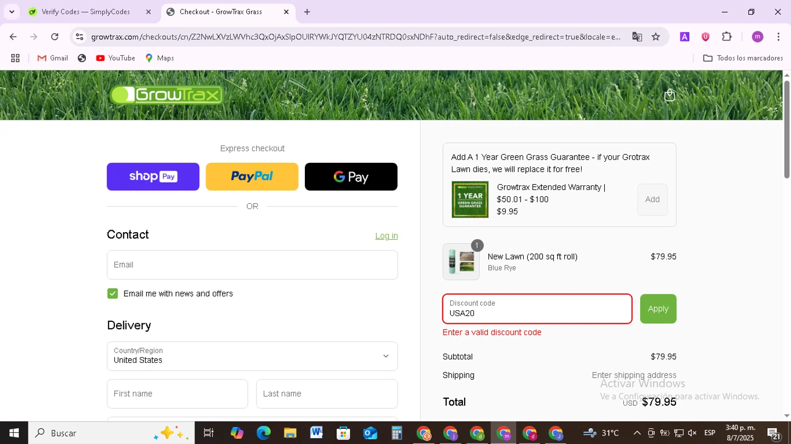This screenshot has height=444, width=791.
Task: Launch Microsoft Edge from taskbar
Action: pyautogui.click(x=263, y=433)
